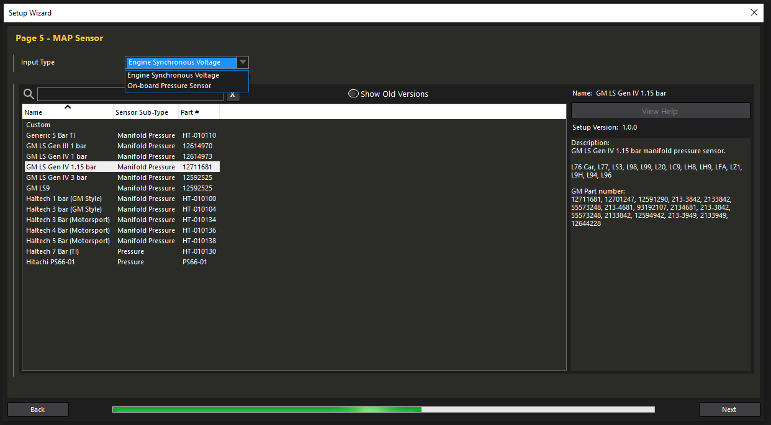Click the Page 5 - MAP Sensor heading
The width and height of the screenshot is (771, 425).
(60, 38)
